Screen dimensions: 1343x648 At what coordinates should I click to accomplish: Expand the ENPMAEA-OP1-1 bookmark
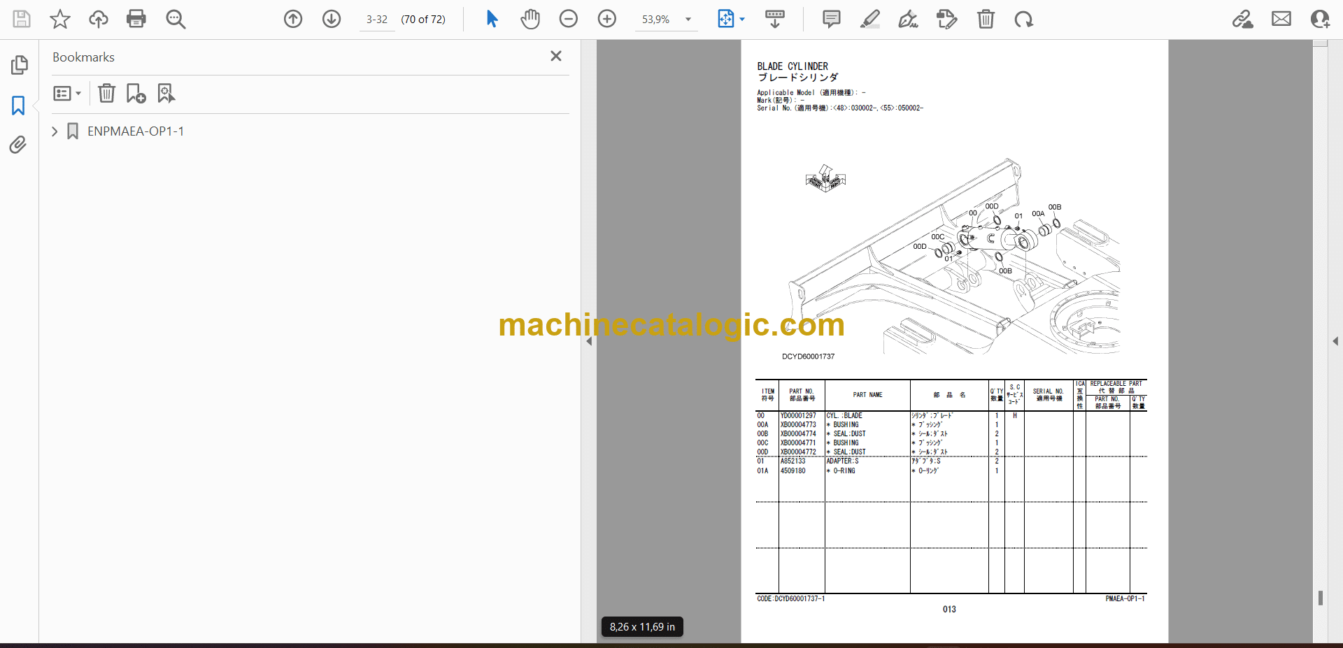(55, 131)
